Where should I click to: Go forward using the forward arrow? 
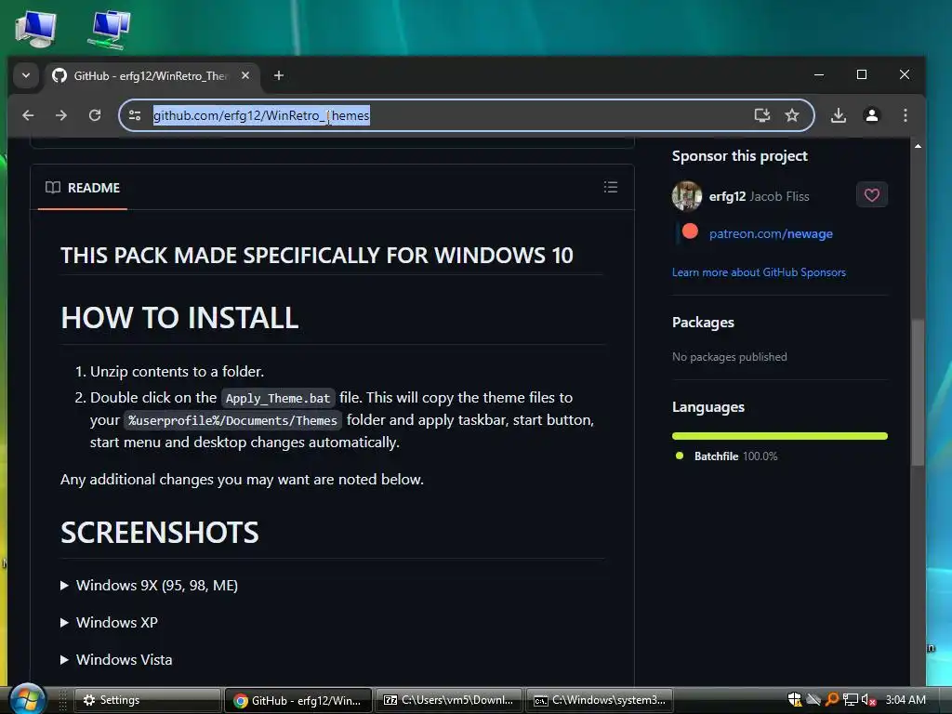tap(61, 115)
